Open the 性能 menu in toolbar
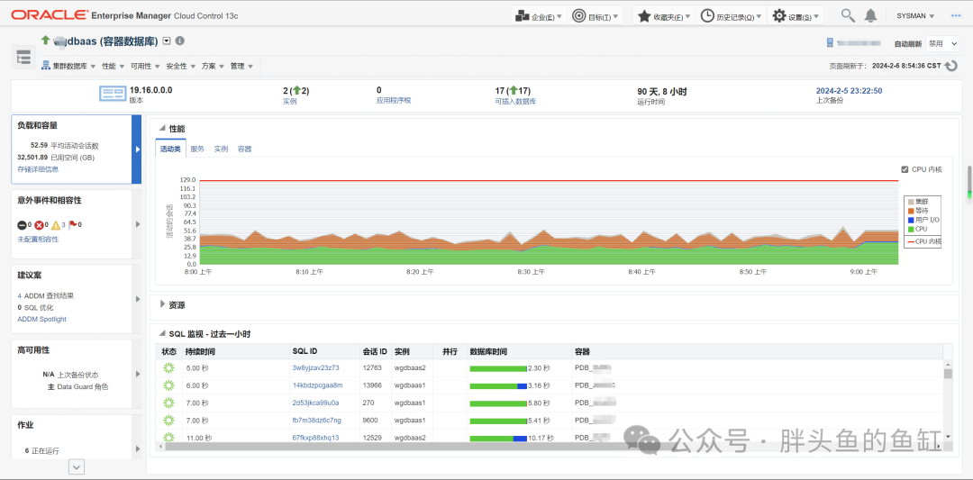 pos(113,66)
